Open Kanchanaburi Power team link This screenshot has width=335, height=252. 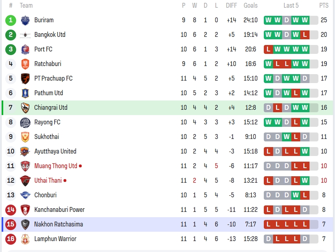coord(59,210)
